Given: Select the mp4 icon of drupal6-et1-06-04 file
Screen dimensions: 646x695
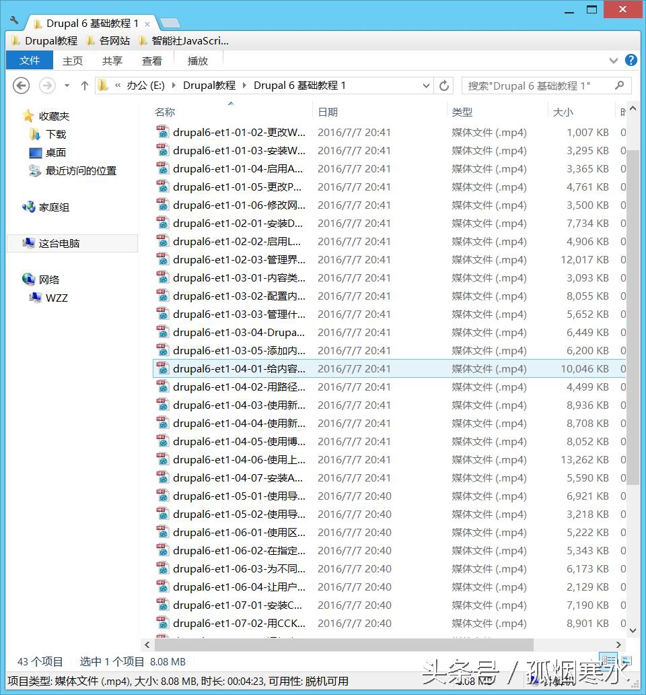Looking at the screenshot, I should 162,587.
